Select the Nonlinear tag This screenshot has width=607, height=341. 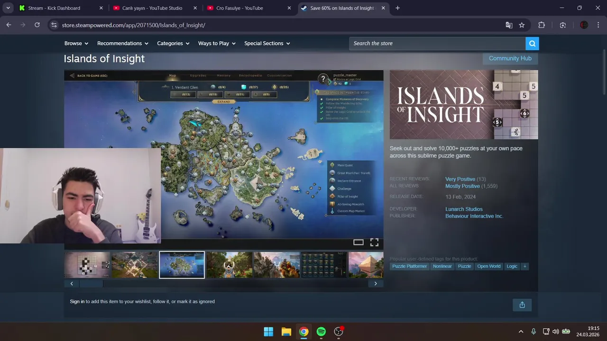[x=442, y=266]
